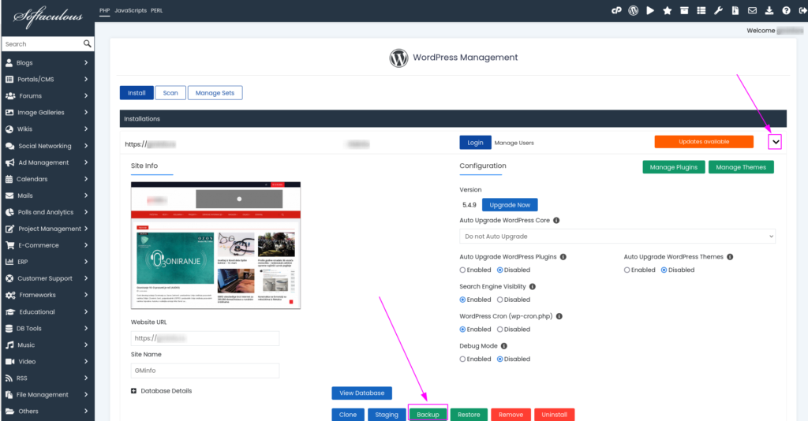Open the wrench settings icon

click(x=718, y=10)
